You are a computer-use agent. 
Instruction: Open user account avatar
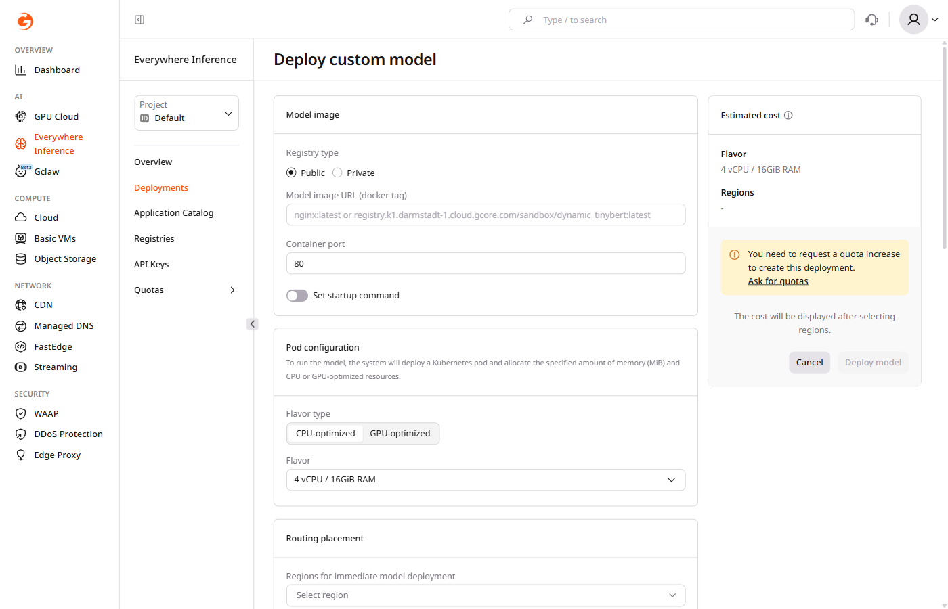click(913, 20)
